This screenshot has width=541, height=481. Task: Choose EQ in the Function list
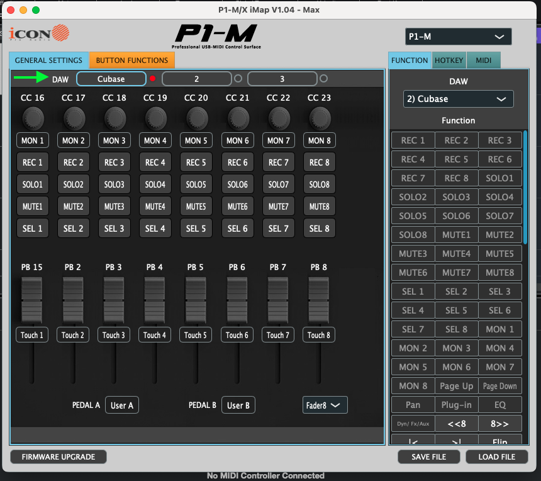500,405
